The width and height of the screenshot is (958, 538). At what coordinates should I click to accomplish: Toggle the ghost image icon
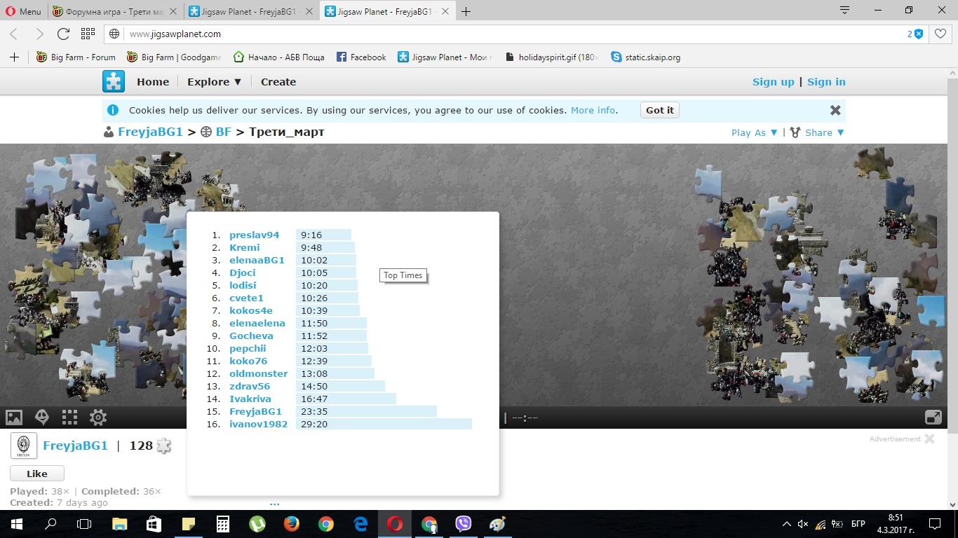[x=42, y=418]
